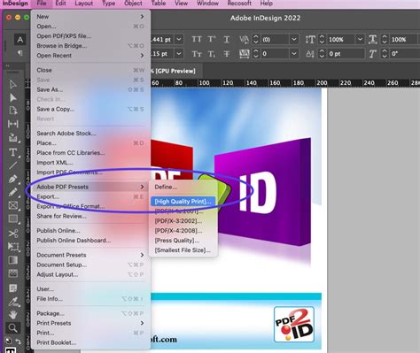This screenshot has height=353, width=420.
Task: Select the Scissors tool
Action: pyautogui.click(x=12, y=234)
